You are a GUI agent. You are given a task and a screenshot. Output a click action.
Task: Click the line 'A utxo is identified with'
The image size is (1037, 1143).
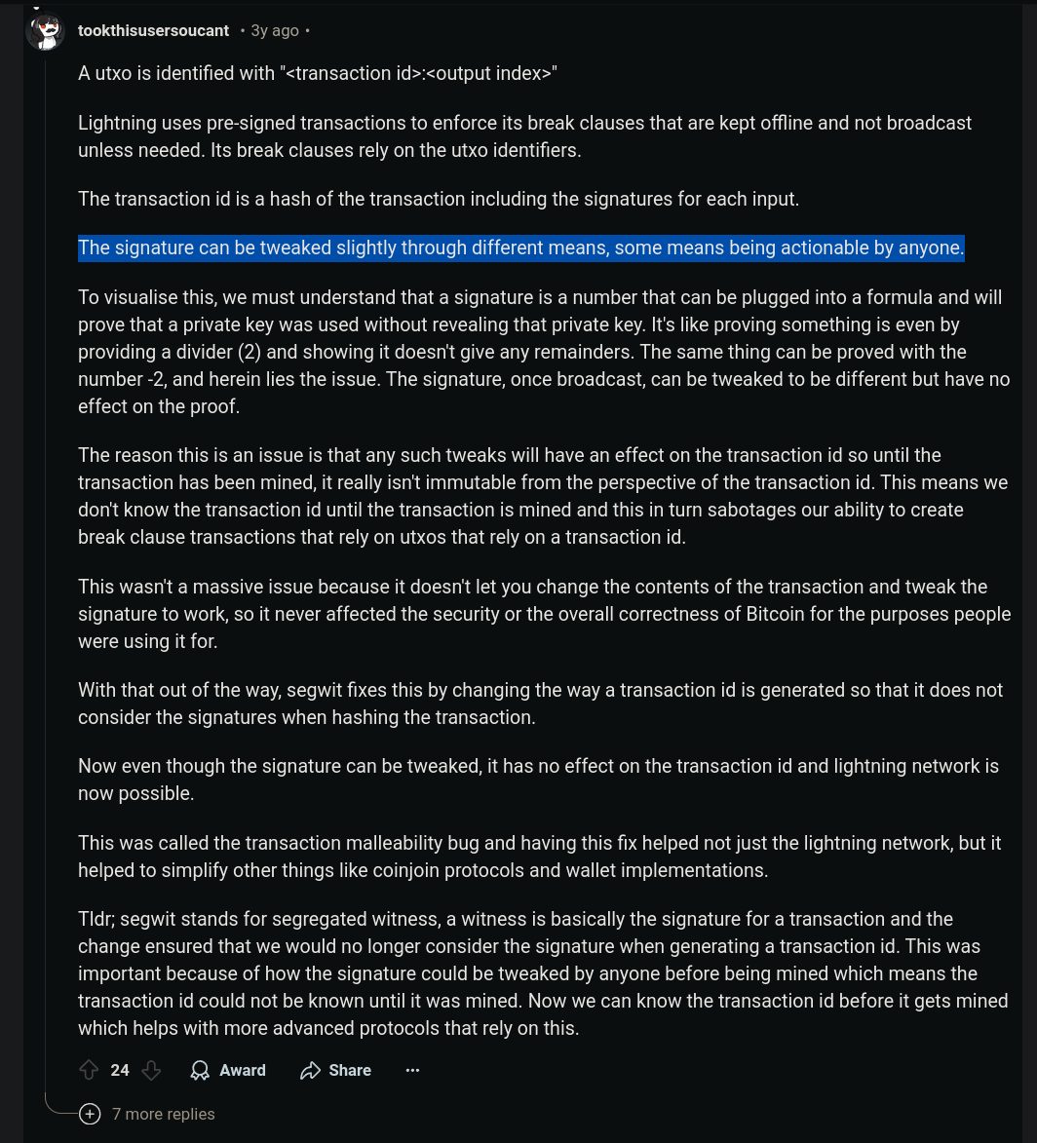click(x=317, y=74)
